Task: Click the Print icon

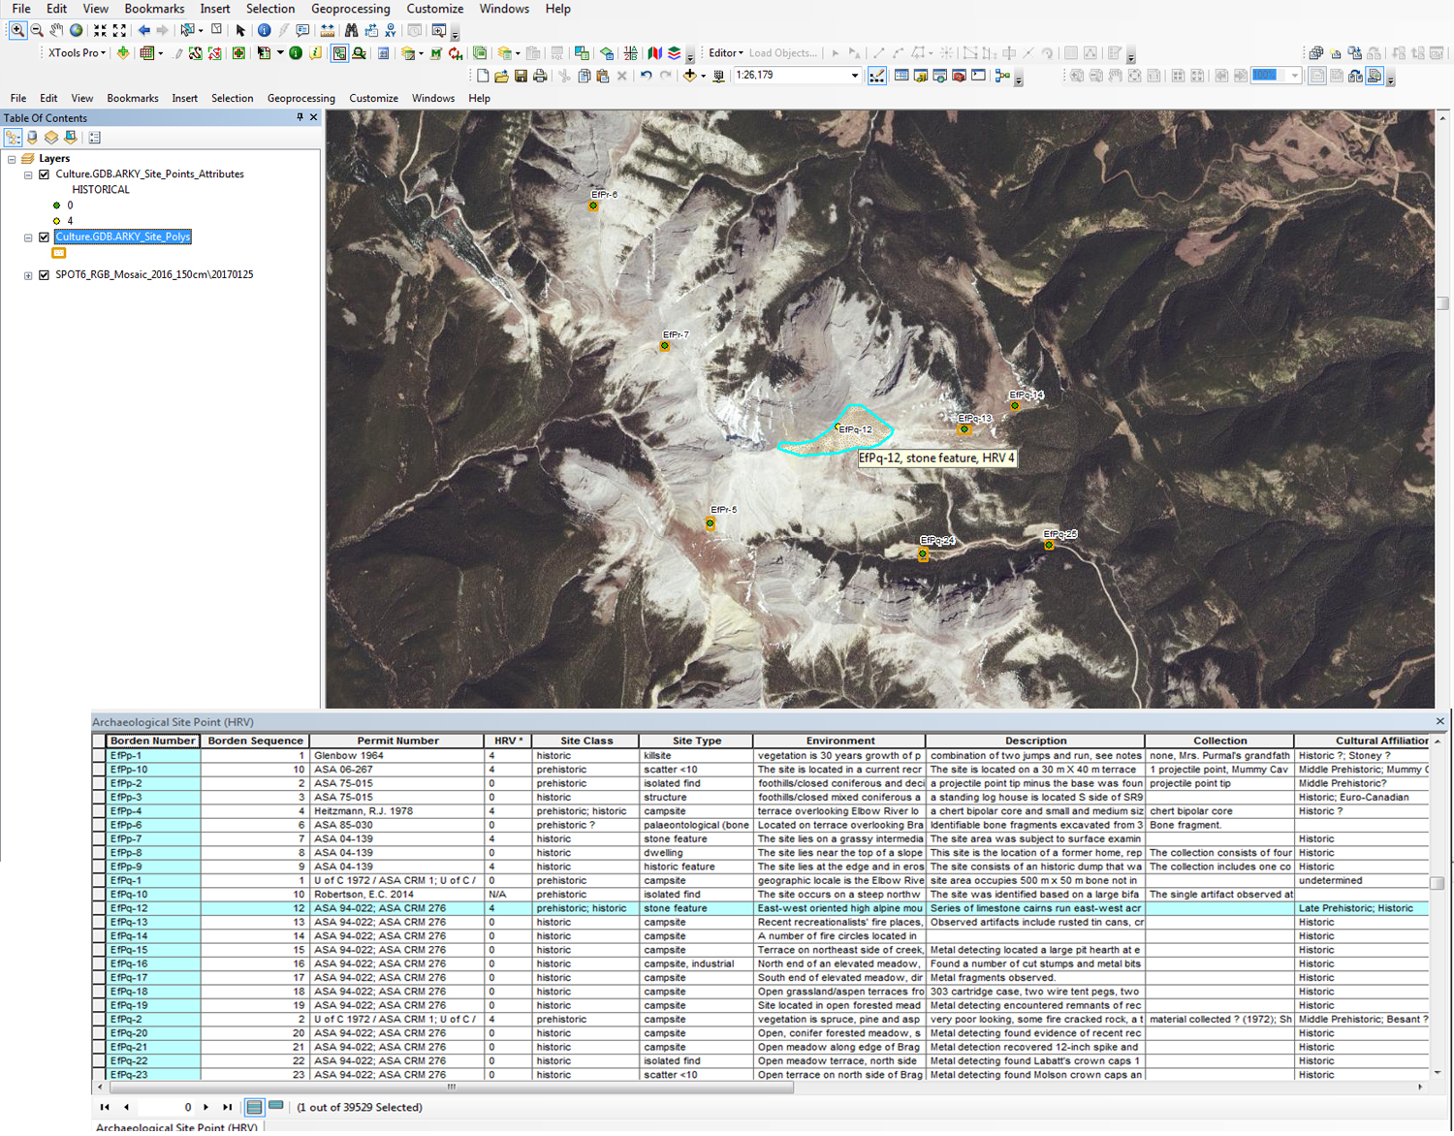Action: tap(540, 76)
